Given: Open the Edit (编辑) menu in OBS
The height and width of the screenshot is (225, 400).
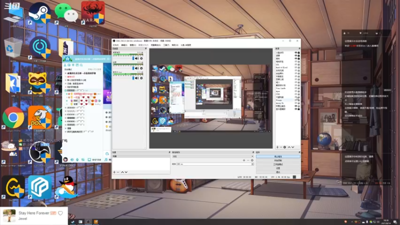Looking at the screenshot, I should point(124,45).
